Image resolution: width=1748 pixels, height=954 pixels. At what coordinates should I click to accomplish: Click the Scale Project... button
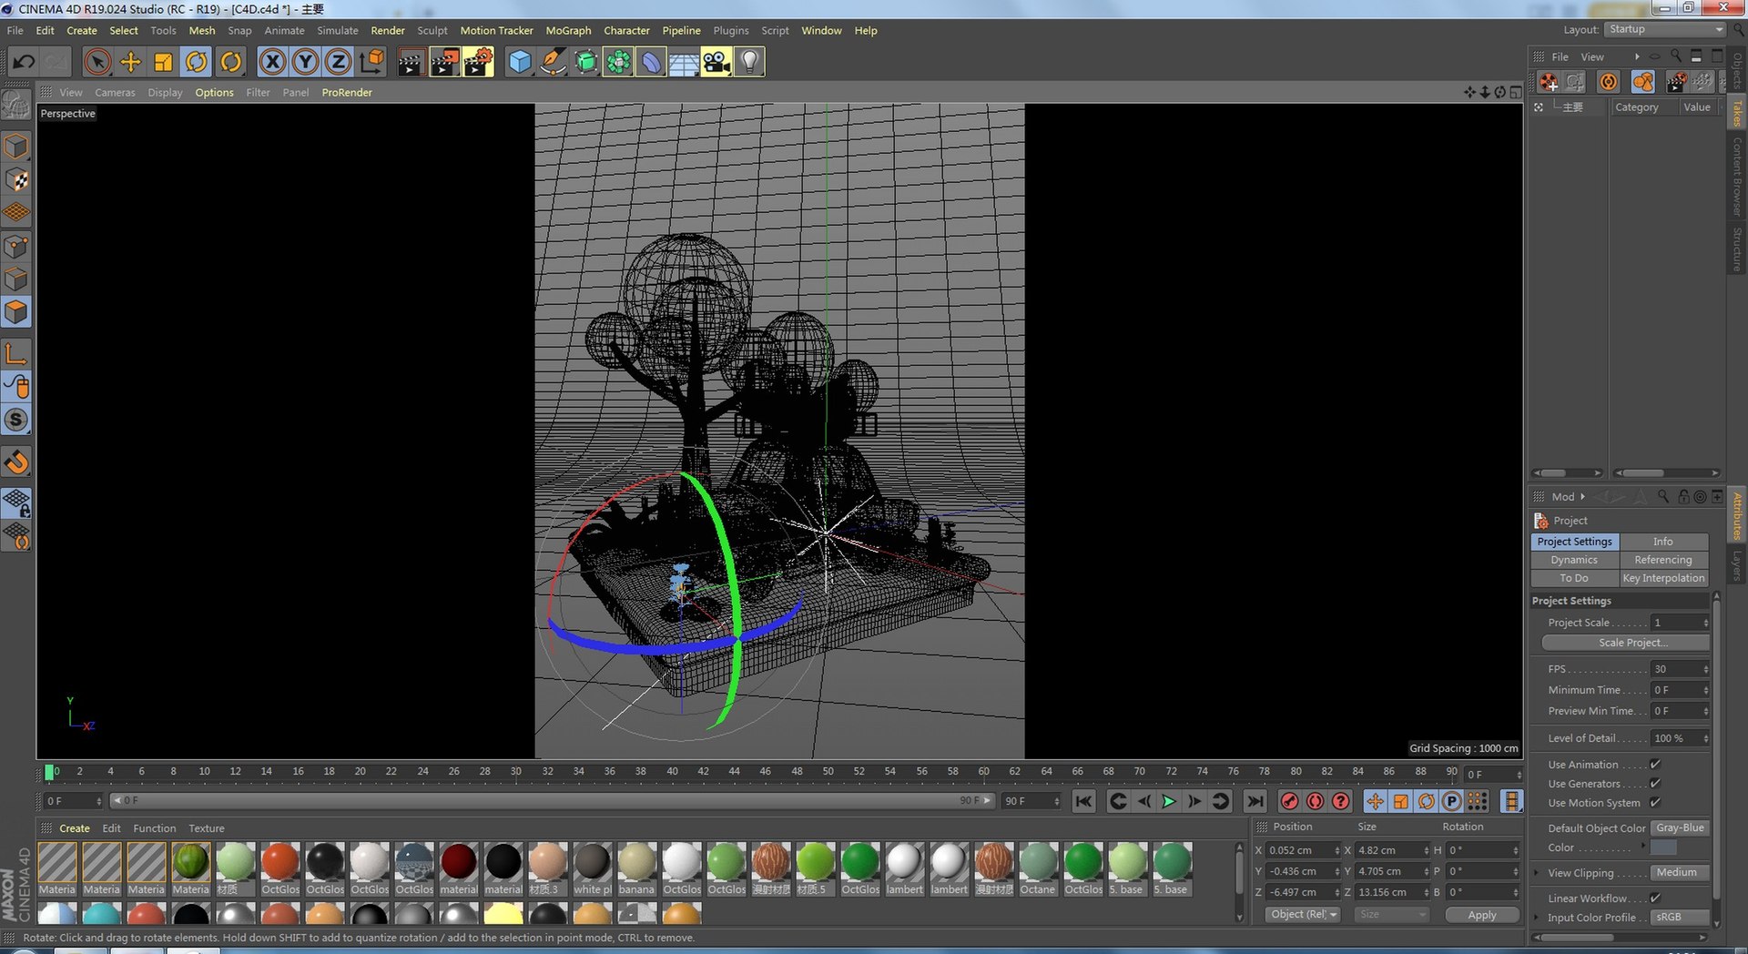click(1626, 643)
